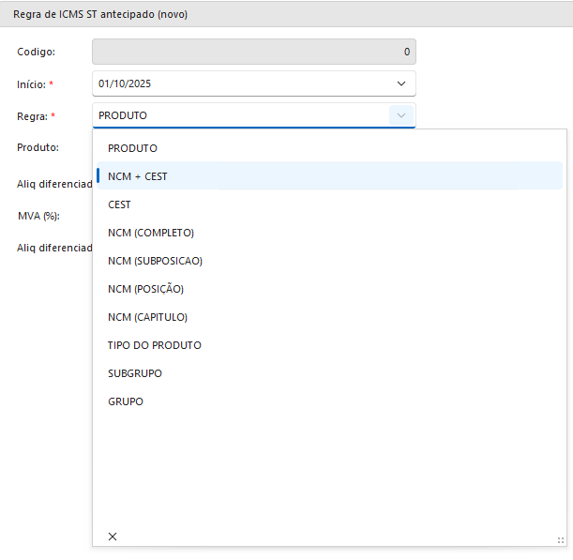Image resolution: width=573 pixels, height=560 pixels.
Task: Select NCM (POSIÇÃO) entry
Action: point(145,289)
